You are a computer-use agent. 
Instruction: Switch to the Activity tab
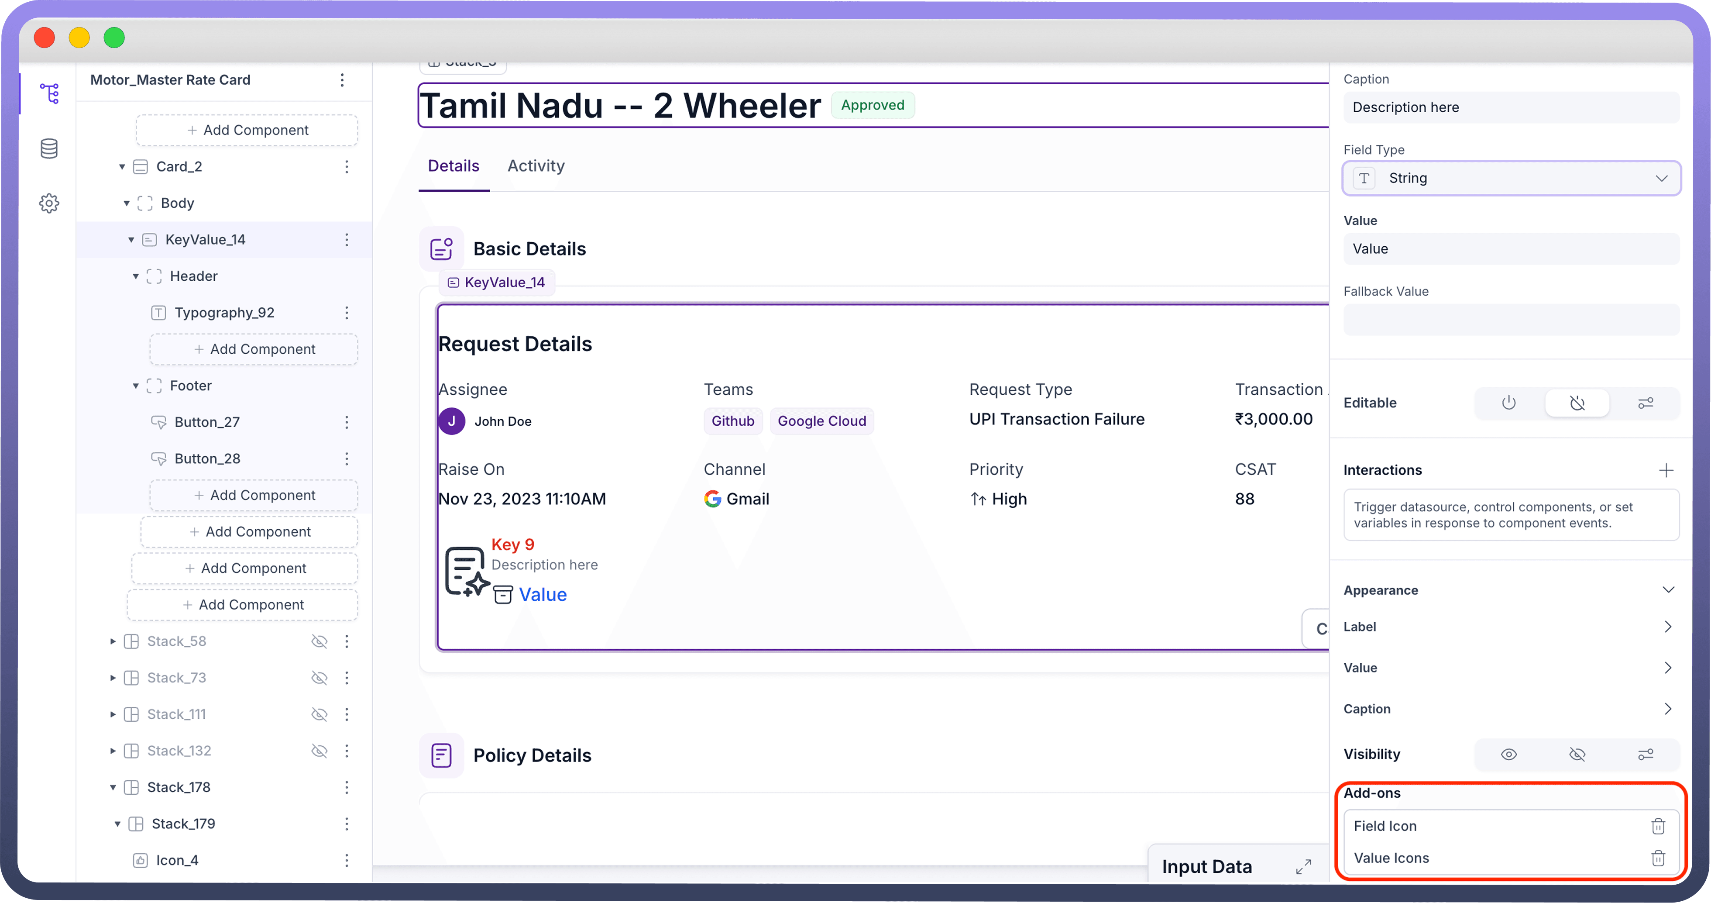536,166
